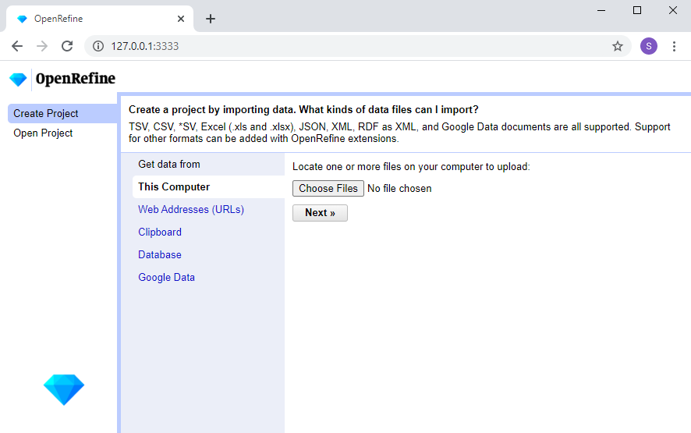
Task: Maximize the Chrome window
Action: pyautogui.click(x=636, y=10)
